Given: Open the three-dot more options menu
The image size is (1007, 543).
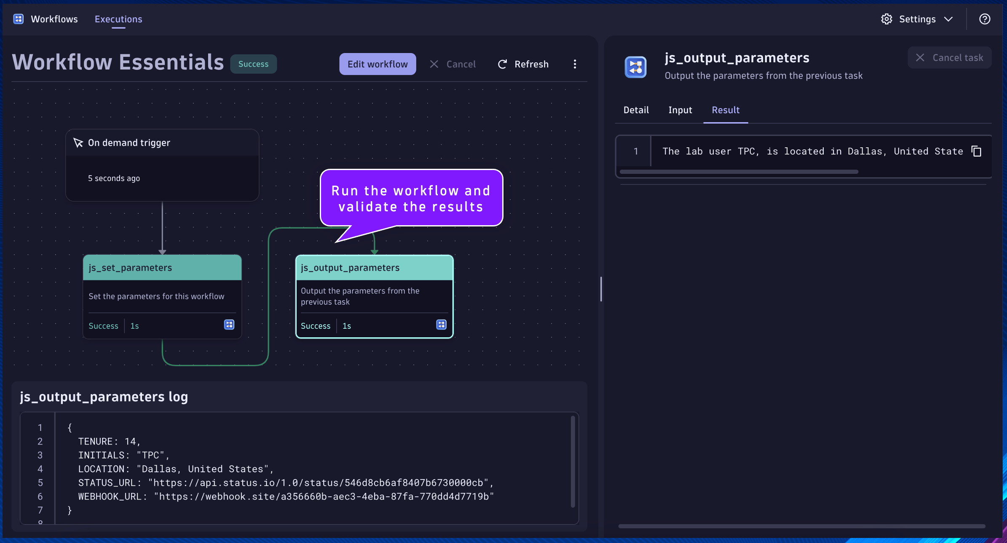Looking at the screenshot, I should pos(575,64).
